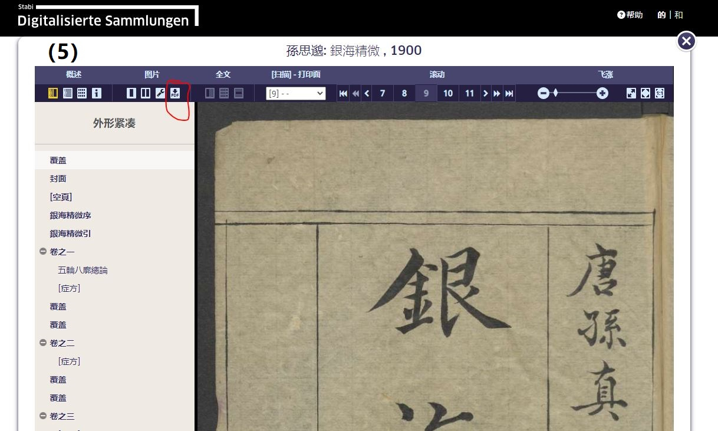Click the information 'i' icon
Screen dimensions: 718x431
pos(97,93)
